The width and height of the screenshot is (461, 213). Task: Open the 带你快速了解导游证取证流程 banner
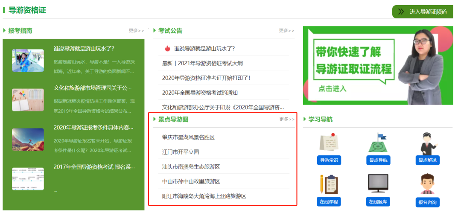(378, 65)
